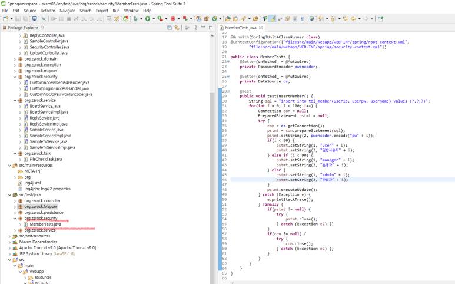Image resolution: width=455 pixels, height=284 pixels.
Task: Select the Package Explorer view tab
Action: click(x=22, y=28)
